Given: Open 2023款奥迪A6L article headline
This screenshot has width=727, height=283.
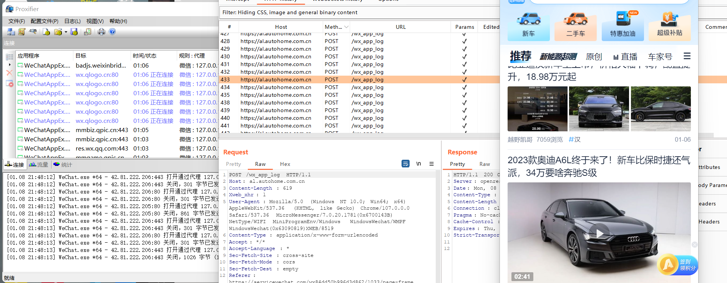Looking at the screenshot, I should pos(599,166).
